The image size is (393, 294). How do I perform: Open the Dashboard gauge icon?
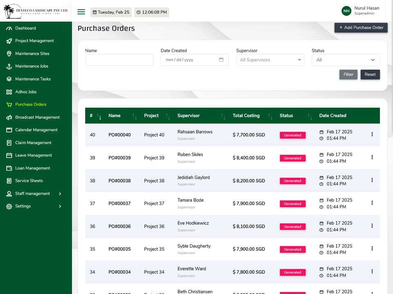point(9,28)
